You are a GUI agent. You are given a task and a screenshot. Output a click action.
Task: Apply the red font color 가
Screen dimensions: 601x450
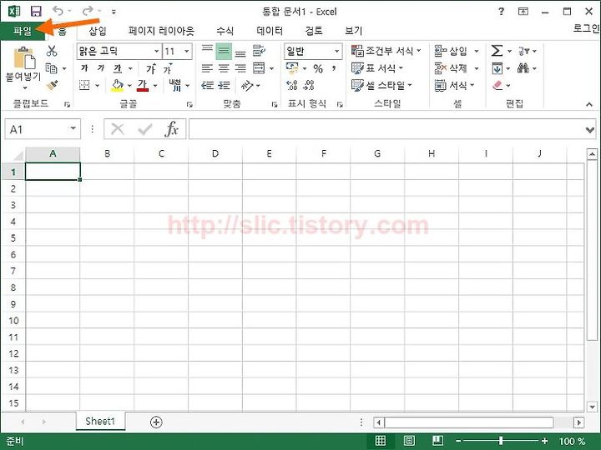pos(143,85)
